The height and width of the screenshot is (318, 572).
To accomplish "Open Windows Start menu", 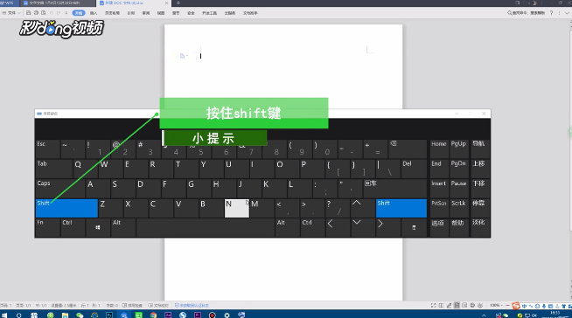I will [x=4, y=315].
